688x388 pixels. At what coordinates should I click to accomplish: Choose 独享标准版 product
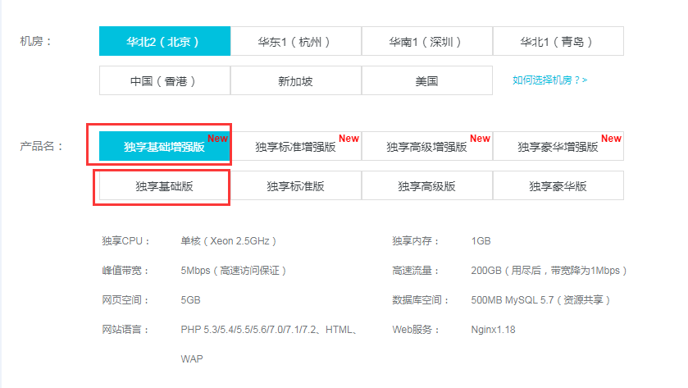click(x=296, y=185)
